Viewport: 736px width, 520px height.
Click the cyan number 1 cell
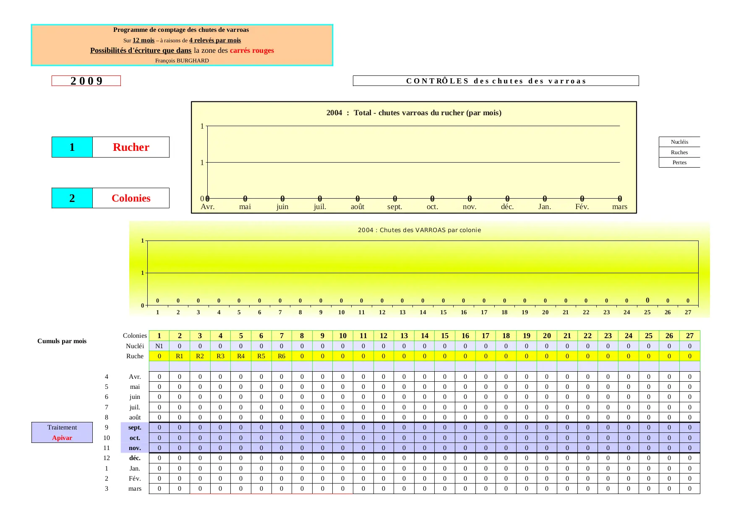pyautogui.click(x=72, y=147)
